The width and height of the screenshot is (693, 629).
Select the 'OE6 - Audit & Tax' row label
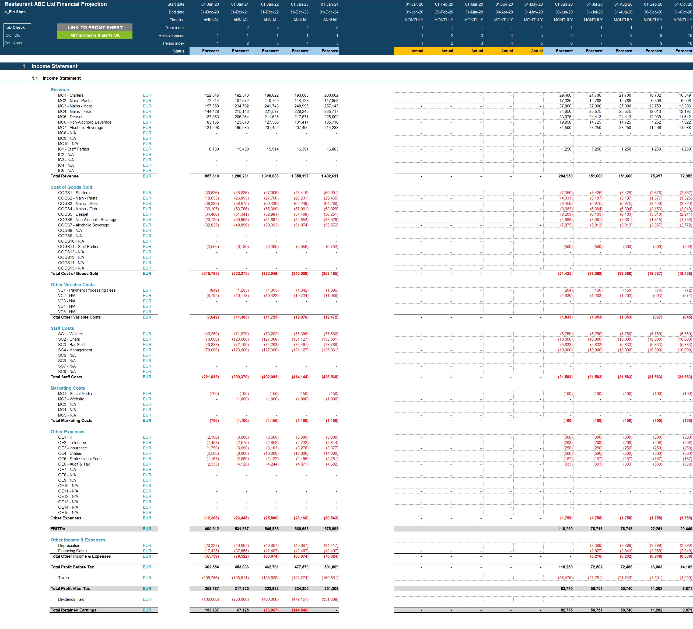pos(74,464)
